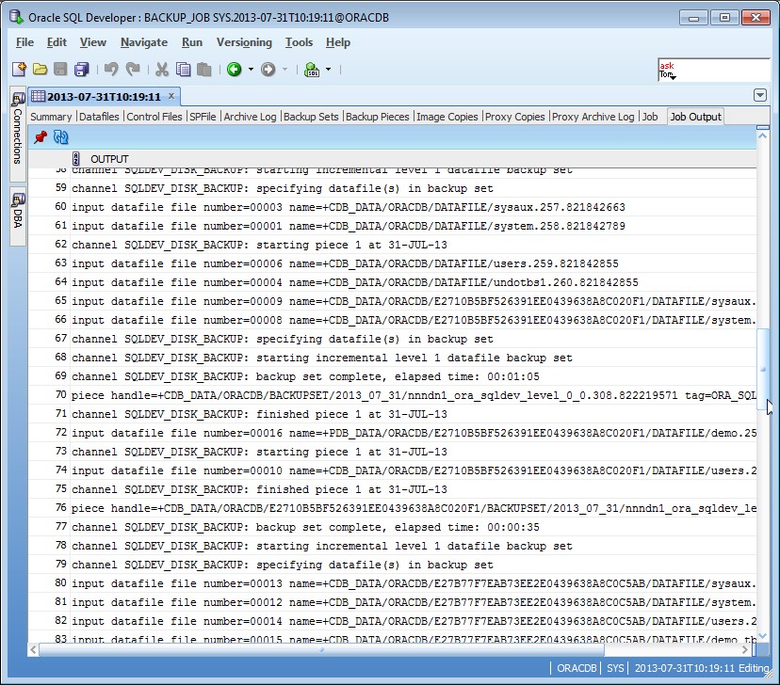Click the horizontal scrollbar thumb at the bottom
The image size is (780, 685).
[321, 649]
